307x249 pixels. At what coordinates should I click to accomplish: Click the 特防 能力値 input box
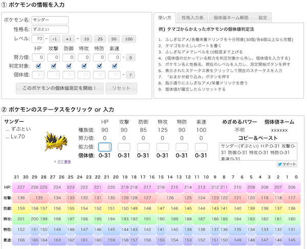(182, 147)
